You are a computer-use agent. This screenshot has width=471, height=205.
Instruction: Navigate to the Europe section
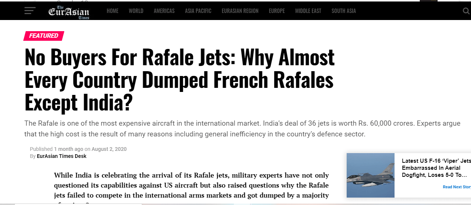(277, 11)
